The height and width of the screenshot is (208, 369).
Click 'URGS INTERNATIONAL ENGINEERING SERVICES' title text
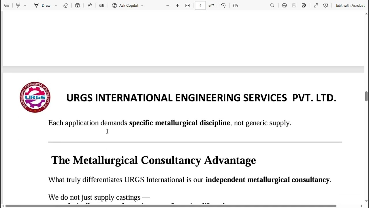(x=176, y=98)
